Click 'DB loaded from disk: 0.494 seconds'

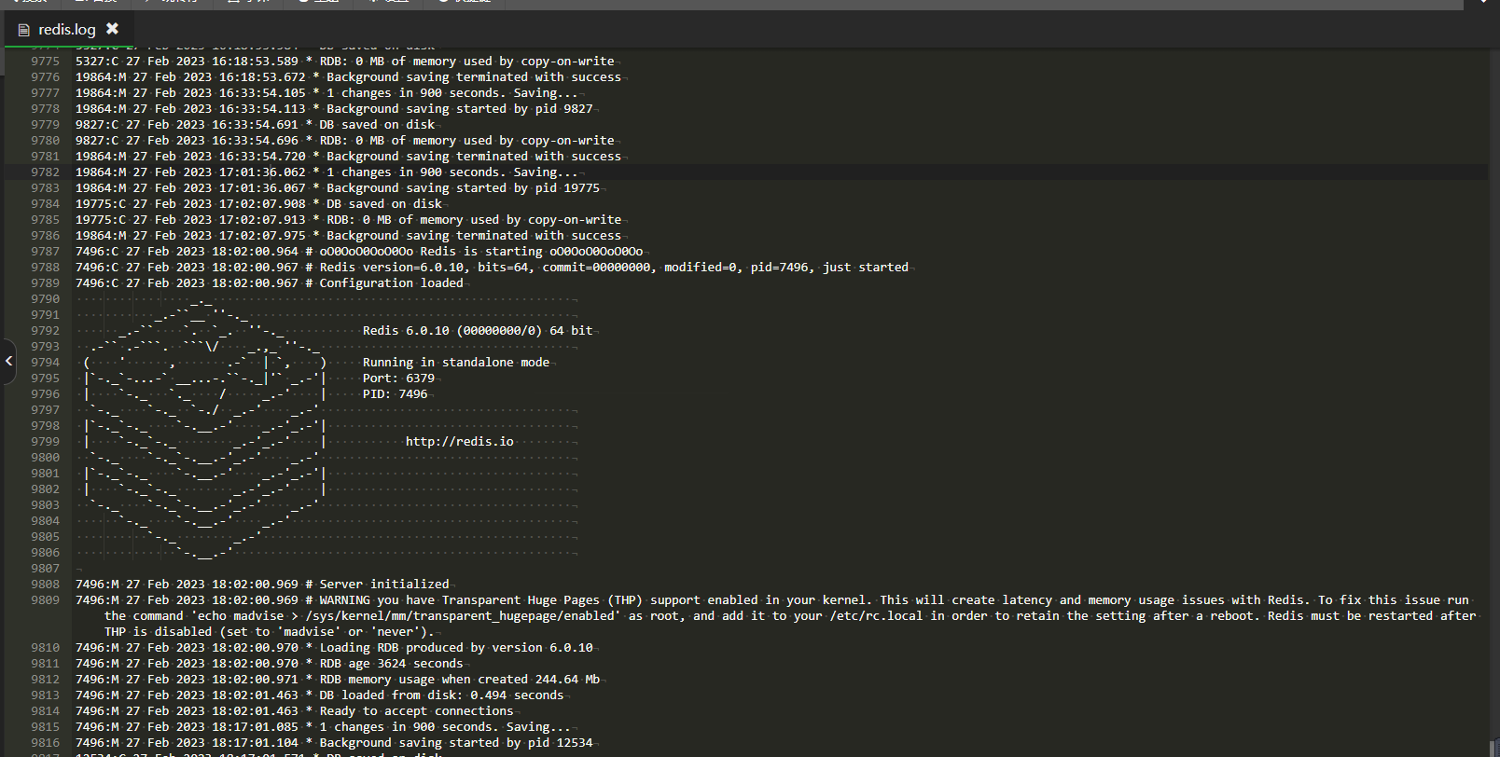[x=320, y=695]
